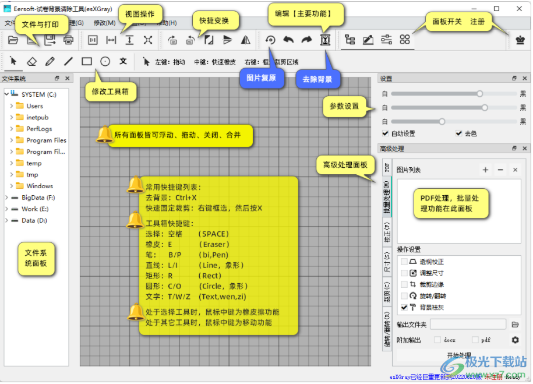Click the flip vertical transform icon

[227, 40]
